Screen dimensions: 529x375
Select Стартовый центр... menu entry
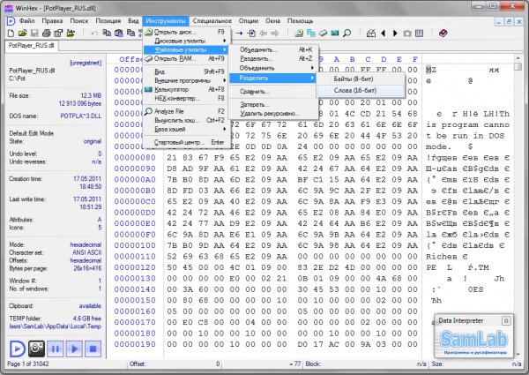(x=186, y=142)
